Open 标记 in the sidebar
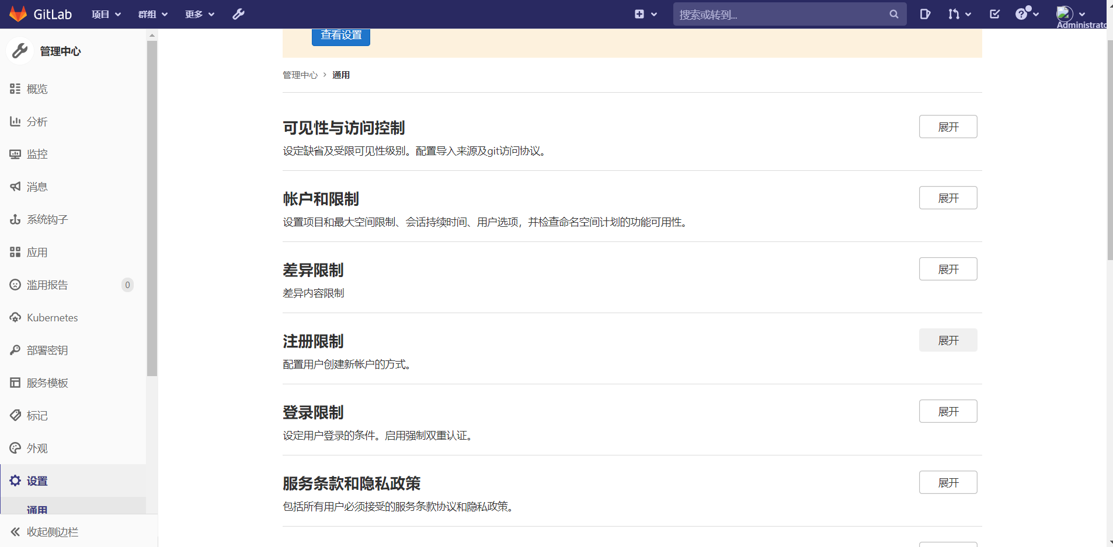1113x547 pixels. (73, 415)
